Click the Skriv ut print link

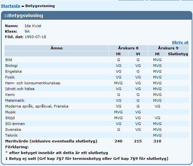click(x=180, y=42)
